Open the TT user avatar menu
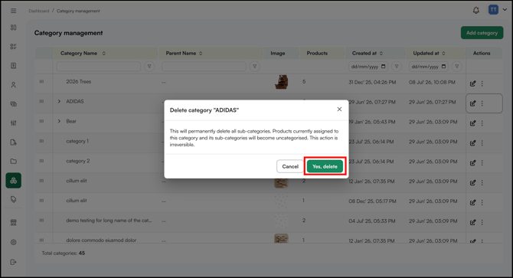Screen dimensions: 513x278 (x=493, y=10)
